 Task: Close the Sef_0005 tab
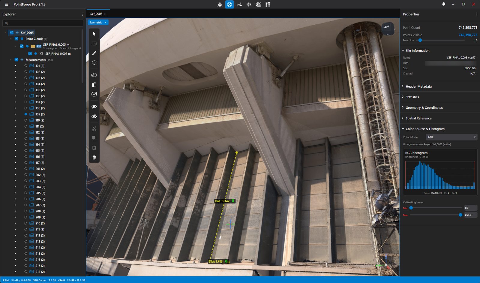(106, 14)
